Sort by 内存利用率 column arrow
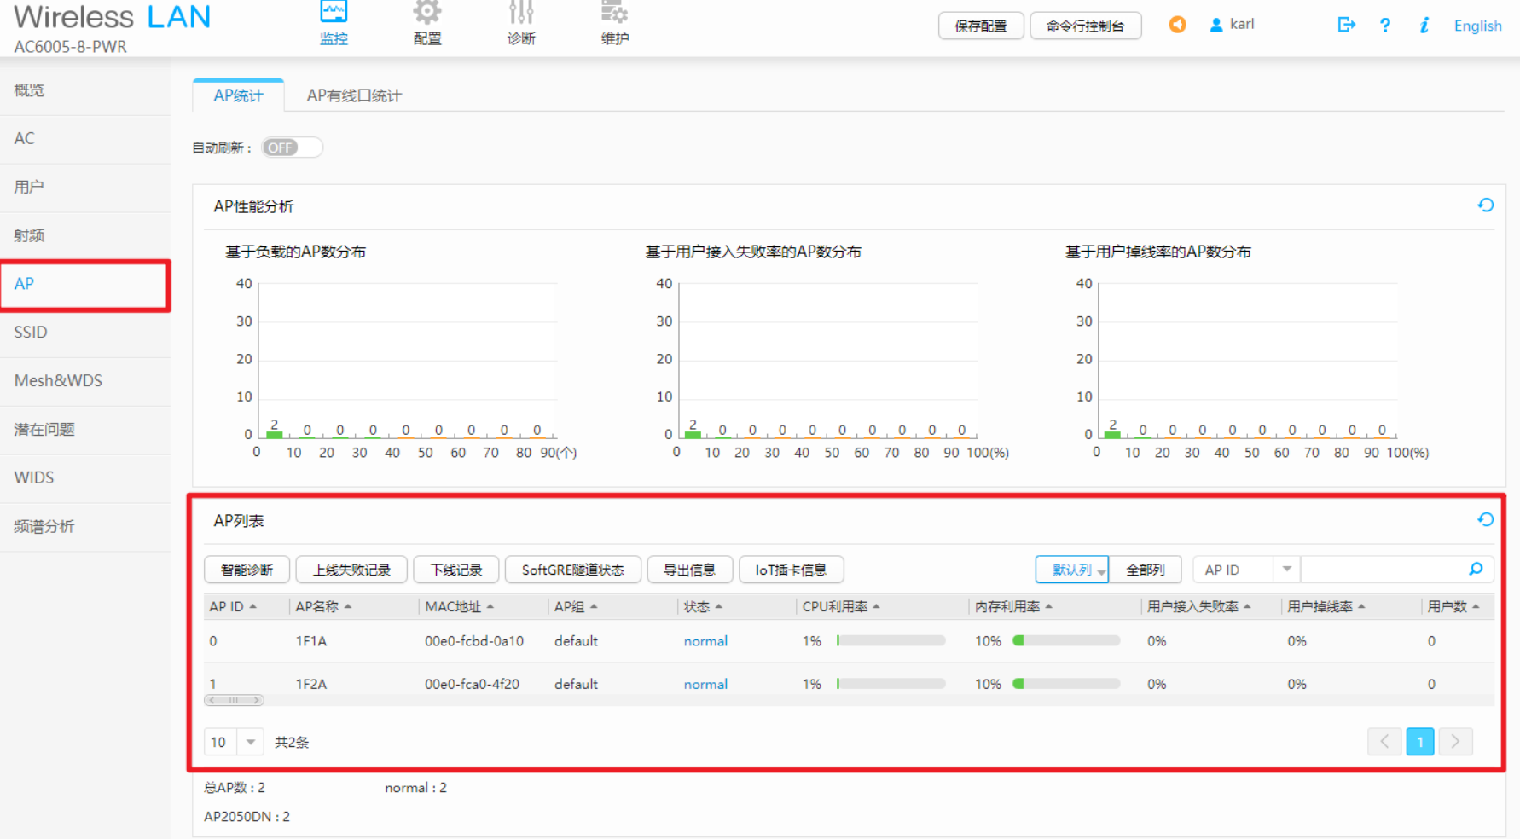The image size is (1520, 839). point(1048,606)
